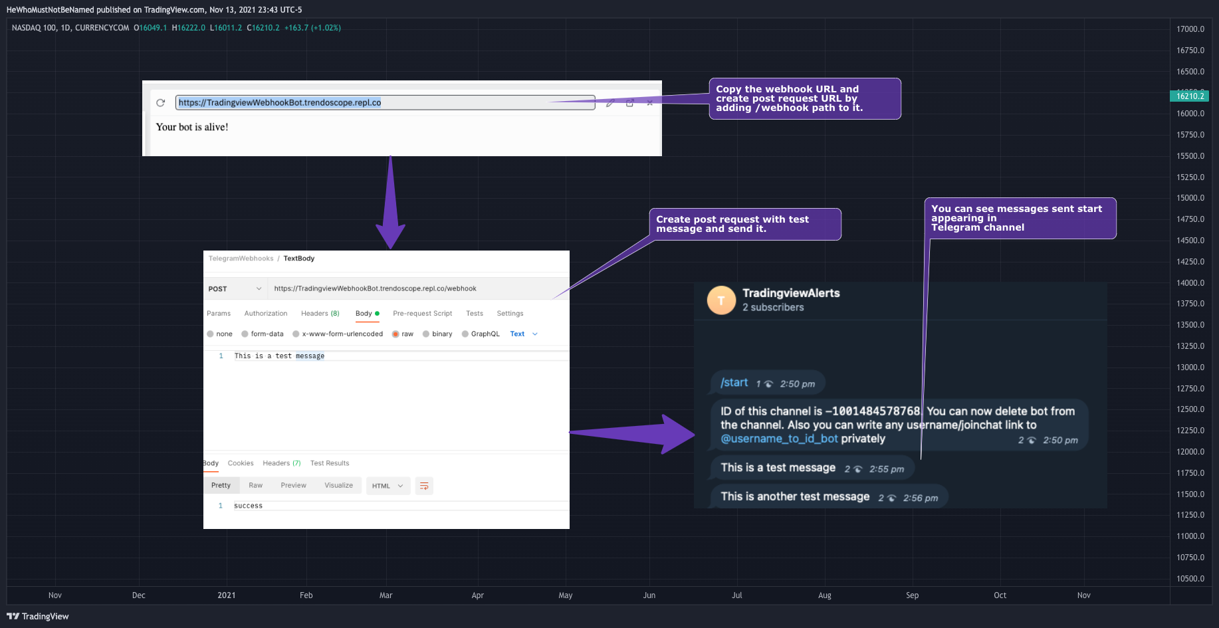
Task: Open the 'Text' raw format dropdown
Action: [x=524, y=334]
